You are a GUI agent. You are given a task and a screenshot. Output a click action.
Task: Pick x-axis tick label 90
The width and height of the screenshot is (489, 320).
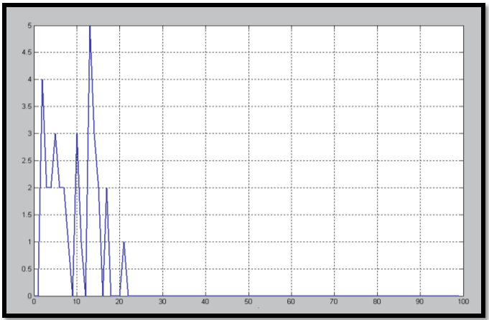[418, 303]
